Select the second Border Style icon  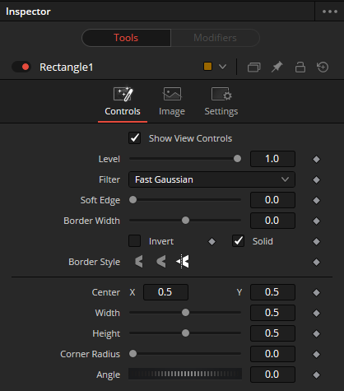(161, 262)
